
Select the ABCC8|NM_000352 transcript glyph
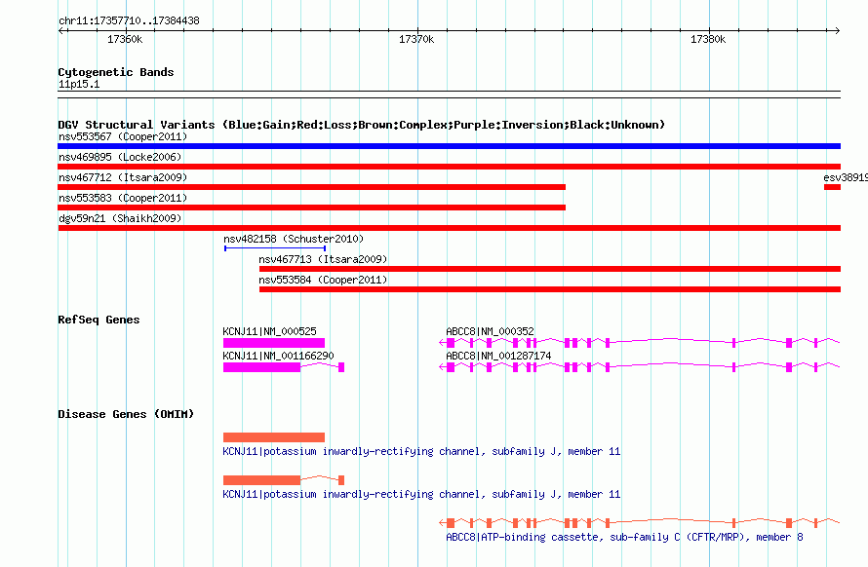640,343
